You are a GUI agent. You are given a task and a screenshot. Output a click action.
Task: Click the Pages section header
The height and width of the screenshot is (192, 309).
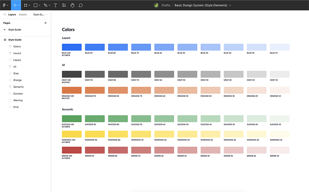click(7, 23)
